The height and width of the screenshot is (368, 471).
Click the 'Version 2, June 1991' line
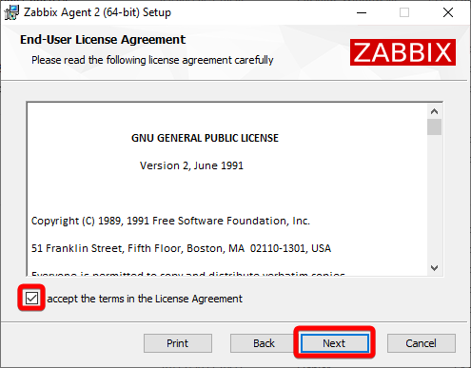[191, 165]
